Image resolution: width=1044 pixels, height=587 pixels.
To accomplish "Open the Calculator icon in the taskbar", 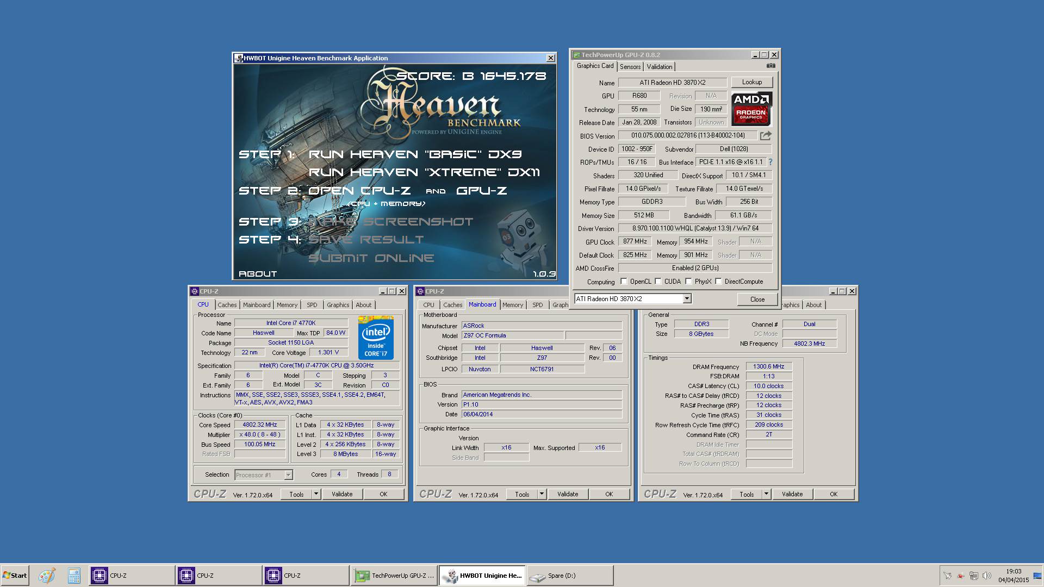I will 74,576.
